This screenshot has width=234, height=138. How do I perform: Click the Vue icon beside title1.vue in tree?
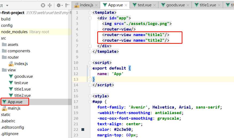(11, 89)
